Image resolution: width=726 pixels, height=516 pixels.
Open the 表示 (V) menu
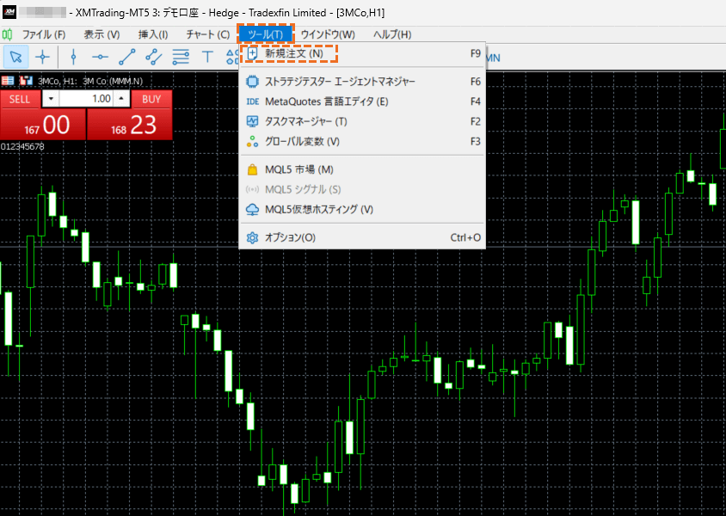tap(102, 34)
